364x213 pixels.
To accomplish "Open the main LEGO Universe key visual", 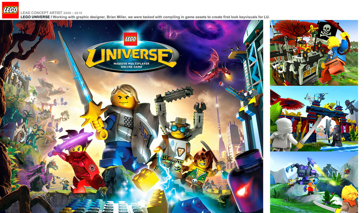I will click(131, 116).
